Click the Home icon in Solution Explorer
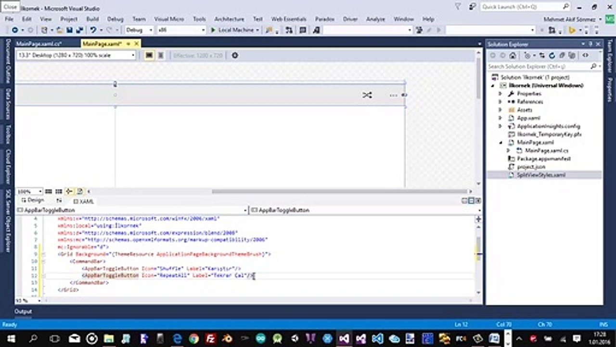616x347 pixels. [513, 55]
